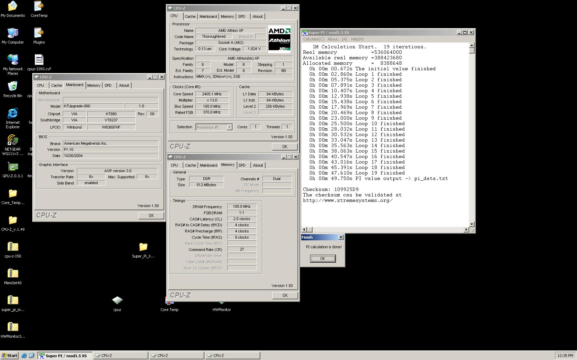Open the CoreTemp desktop shortcut

(x=39, y=9)
